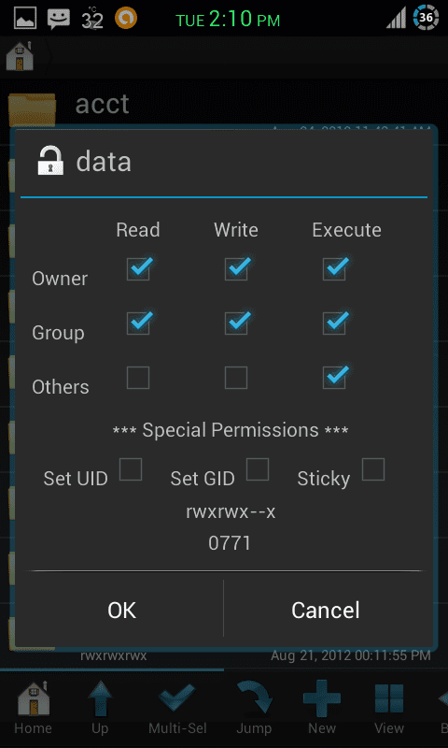The height and width of the screenshot is (748, 448).
Task: Enable Others Read permission
Action: tap(138, 378)
